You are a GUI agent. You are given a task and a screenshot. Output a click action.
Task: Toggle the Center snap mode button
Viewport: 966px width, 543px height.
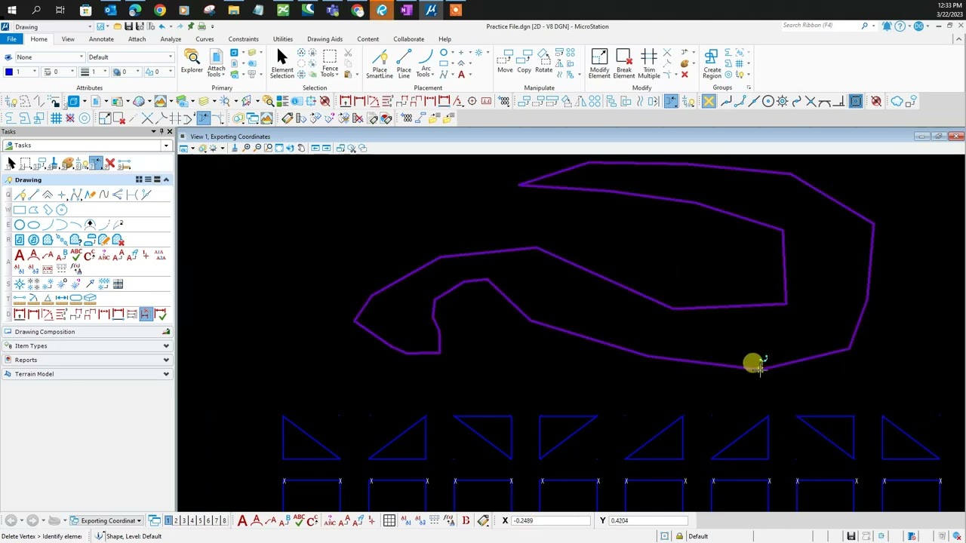tap(768, 102)
